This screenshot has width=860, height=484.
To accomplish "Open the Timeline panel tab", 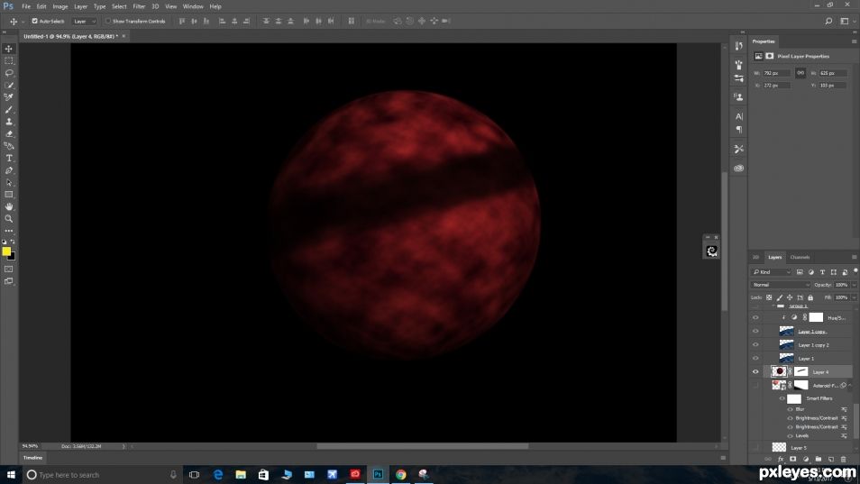I will pyautogui.click(x=33, y=458).
